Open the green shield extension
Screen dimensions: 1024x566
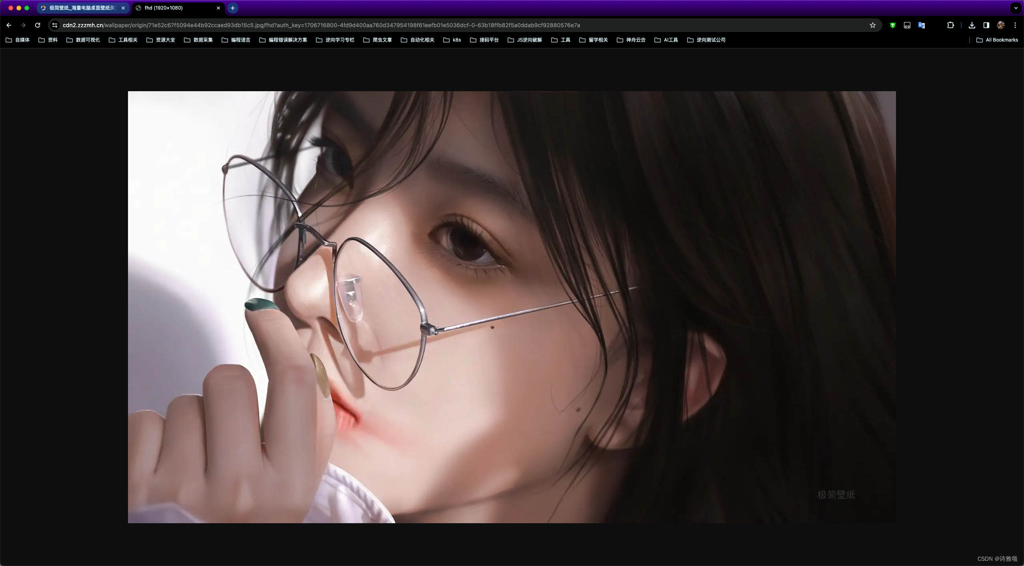pyautogui.click(x=892, y=25)
